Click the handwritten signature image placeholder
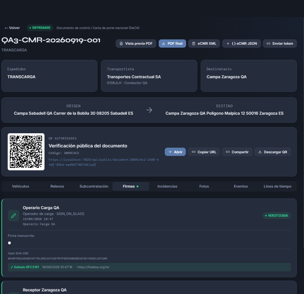 [9, 243]
